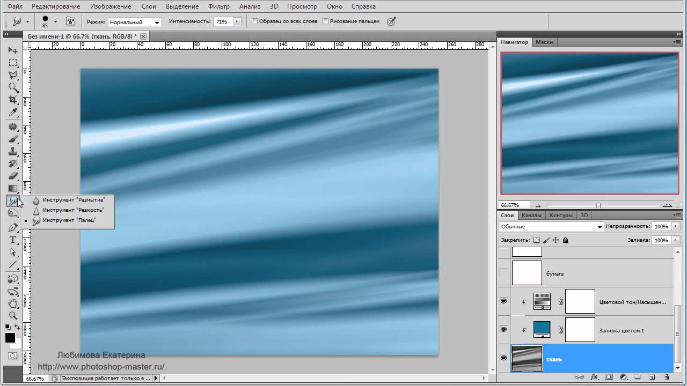The width and height of the screenshot is (687, 386).
Task: Open the Фильтр menu
Action: click(x=218, y=6)
